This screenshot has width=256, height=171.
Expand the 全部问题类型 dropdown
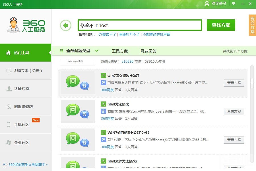[x=97, y=51]
